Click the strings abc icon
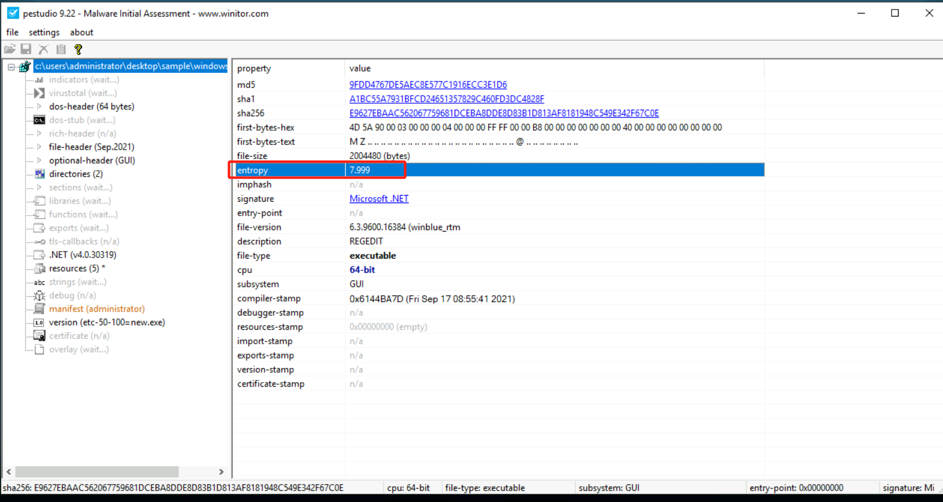The height and width of the screenshot is (502, 943). (x=39, y=282)
